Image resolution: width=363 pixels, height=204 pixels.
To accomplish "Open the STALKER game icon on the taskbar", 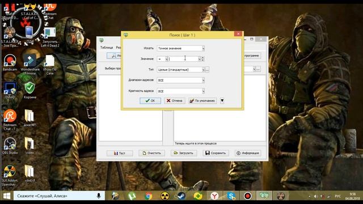I will (281, 196).
